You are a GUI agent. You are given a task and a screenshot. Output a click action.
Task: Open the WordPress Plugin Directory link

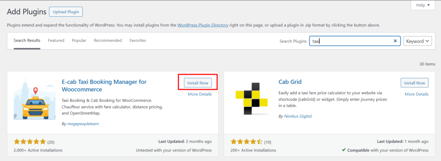[203, 25]
